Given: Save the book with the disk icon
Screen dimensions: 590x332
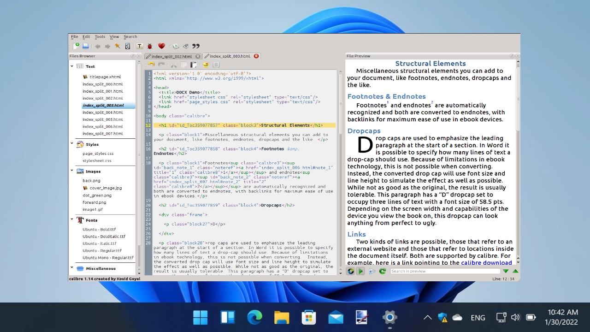Looking at the screenshot, I should coord(85,46).
